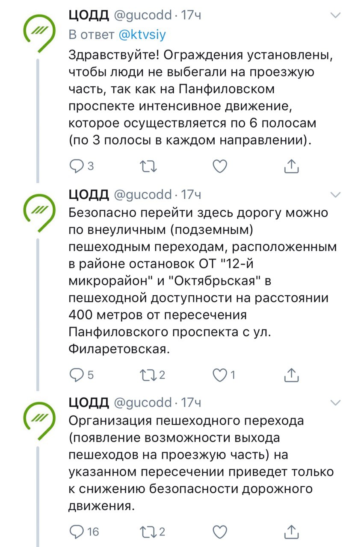Open the ЦОДД name on the third tweet
This screenshot has width=355, height=547.
(89, 403)
